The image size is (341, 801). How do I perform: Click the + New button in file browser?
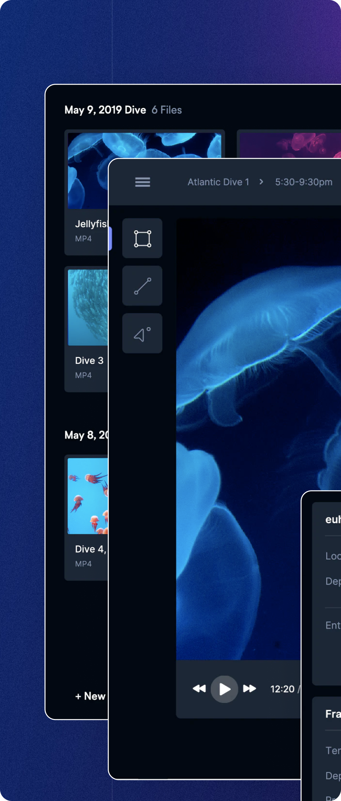[90, 696]
